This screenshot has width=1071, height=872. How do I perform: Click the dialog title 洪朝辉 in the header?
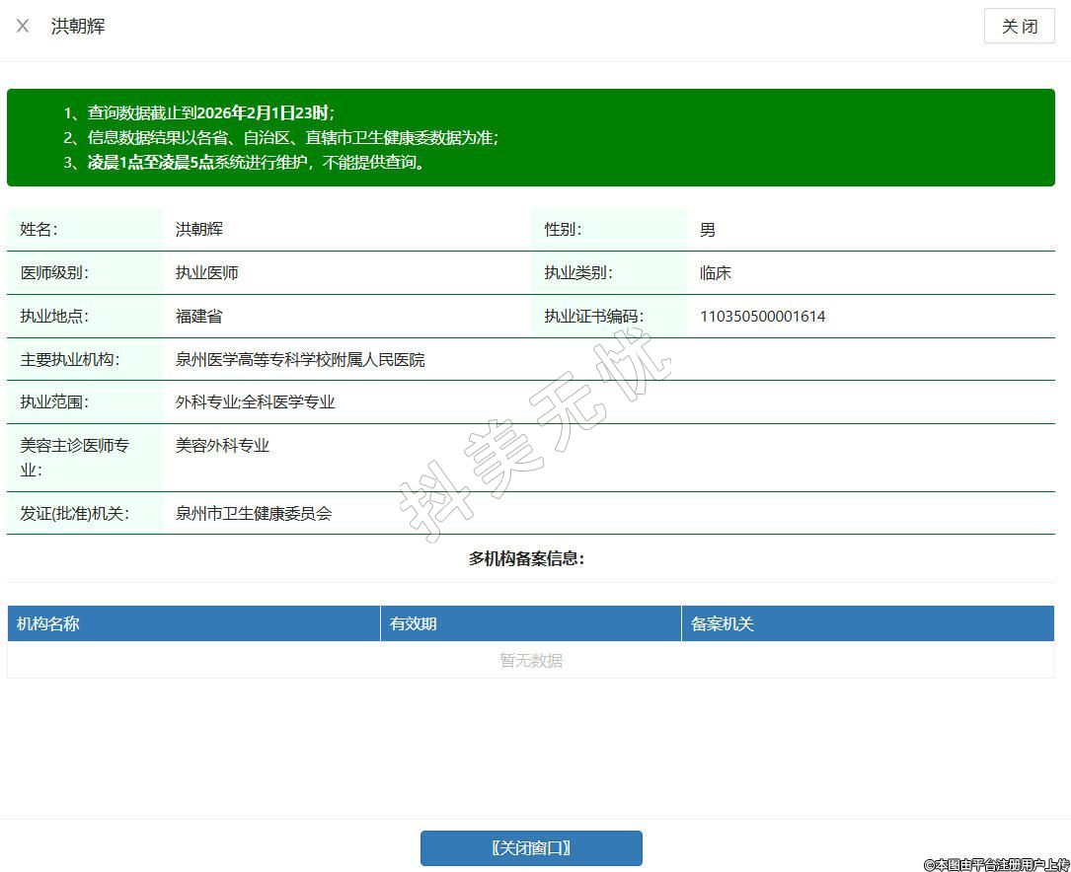[78, 27]
